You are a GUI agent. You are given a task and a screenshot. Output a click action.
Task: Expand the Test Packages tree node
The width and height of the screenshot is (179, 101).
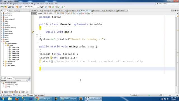4,61
